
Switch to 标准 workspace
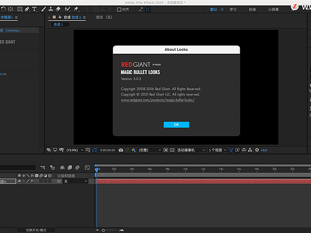(252, 10)
